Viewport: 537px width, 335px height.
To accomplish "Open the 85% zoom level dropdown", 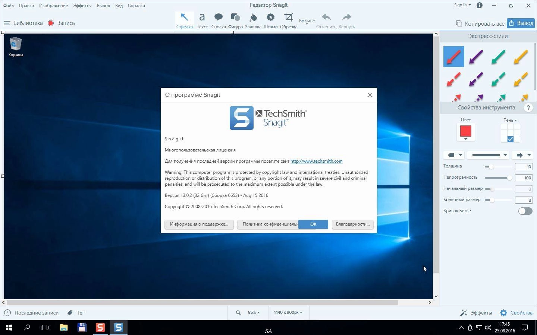I will (254, 313).
